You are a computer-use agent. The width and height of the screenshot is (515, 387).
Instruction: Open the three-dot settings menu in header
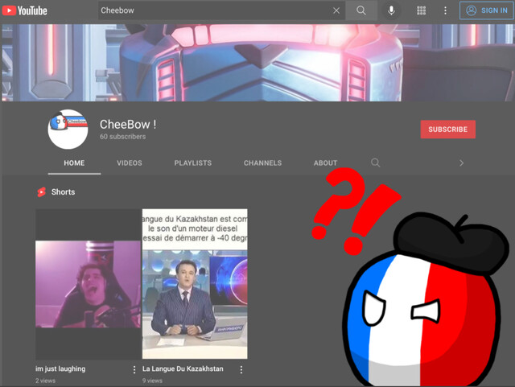click(445, 10)
